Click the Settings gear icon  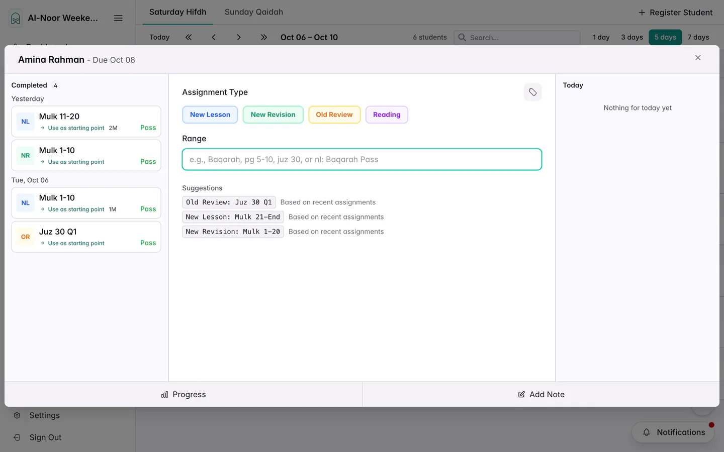click(17, 415)
